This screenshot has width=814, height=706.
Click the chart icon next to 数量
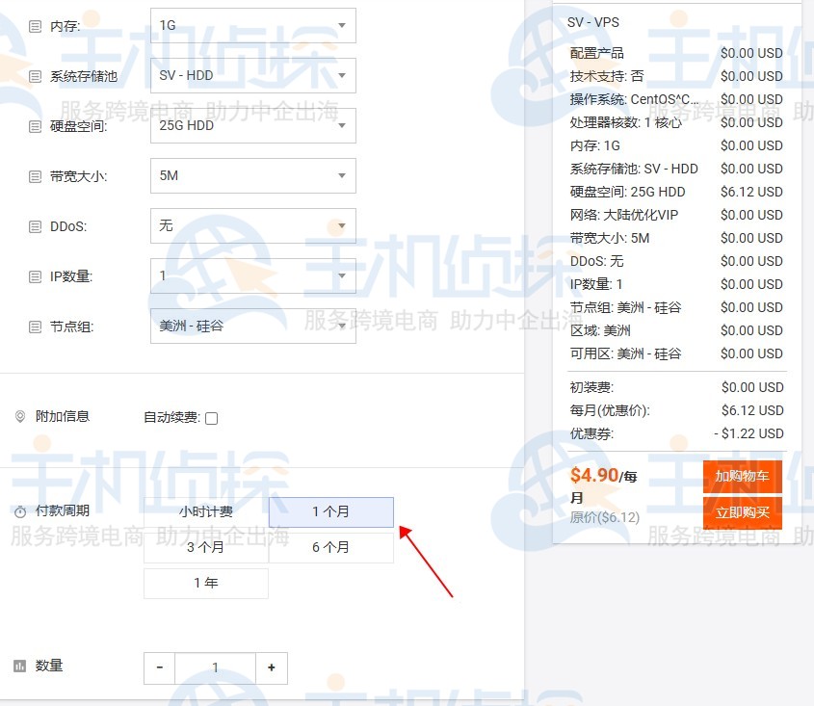(x=21, y=666)
